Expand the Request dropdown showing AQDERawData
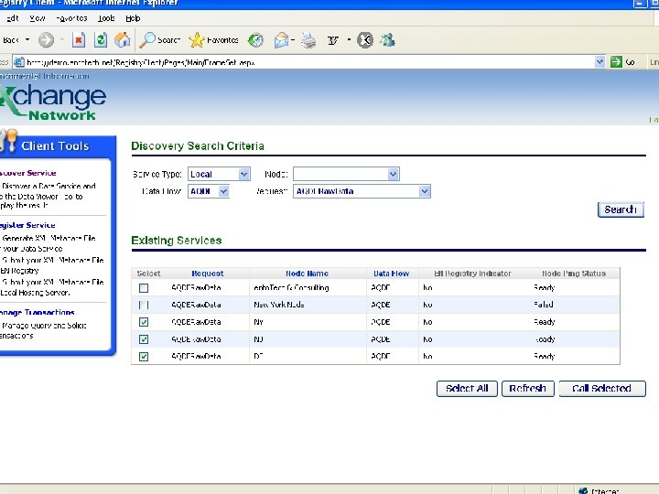This screenshot has width=659, height=494. pyautogui.click(x=424, y=191)
